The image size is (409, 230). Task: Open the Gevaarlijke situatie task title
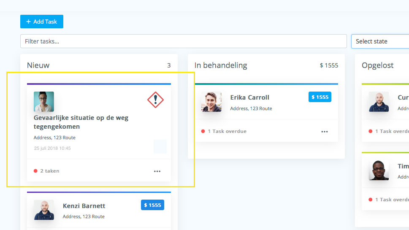(x=81, y=122)
